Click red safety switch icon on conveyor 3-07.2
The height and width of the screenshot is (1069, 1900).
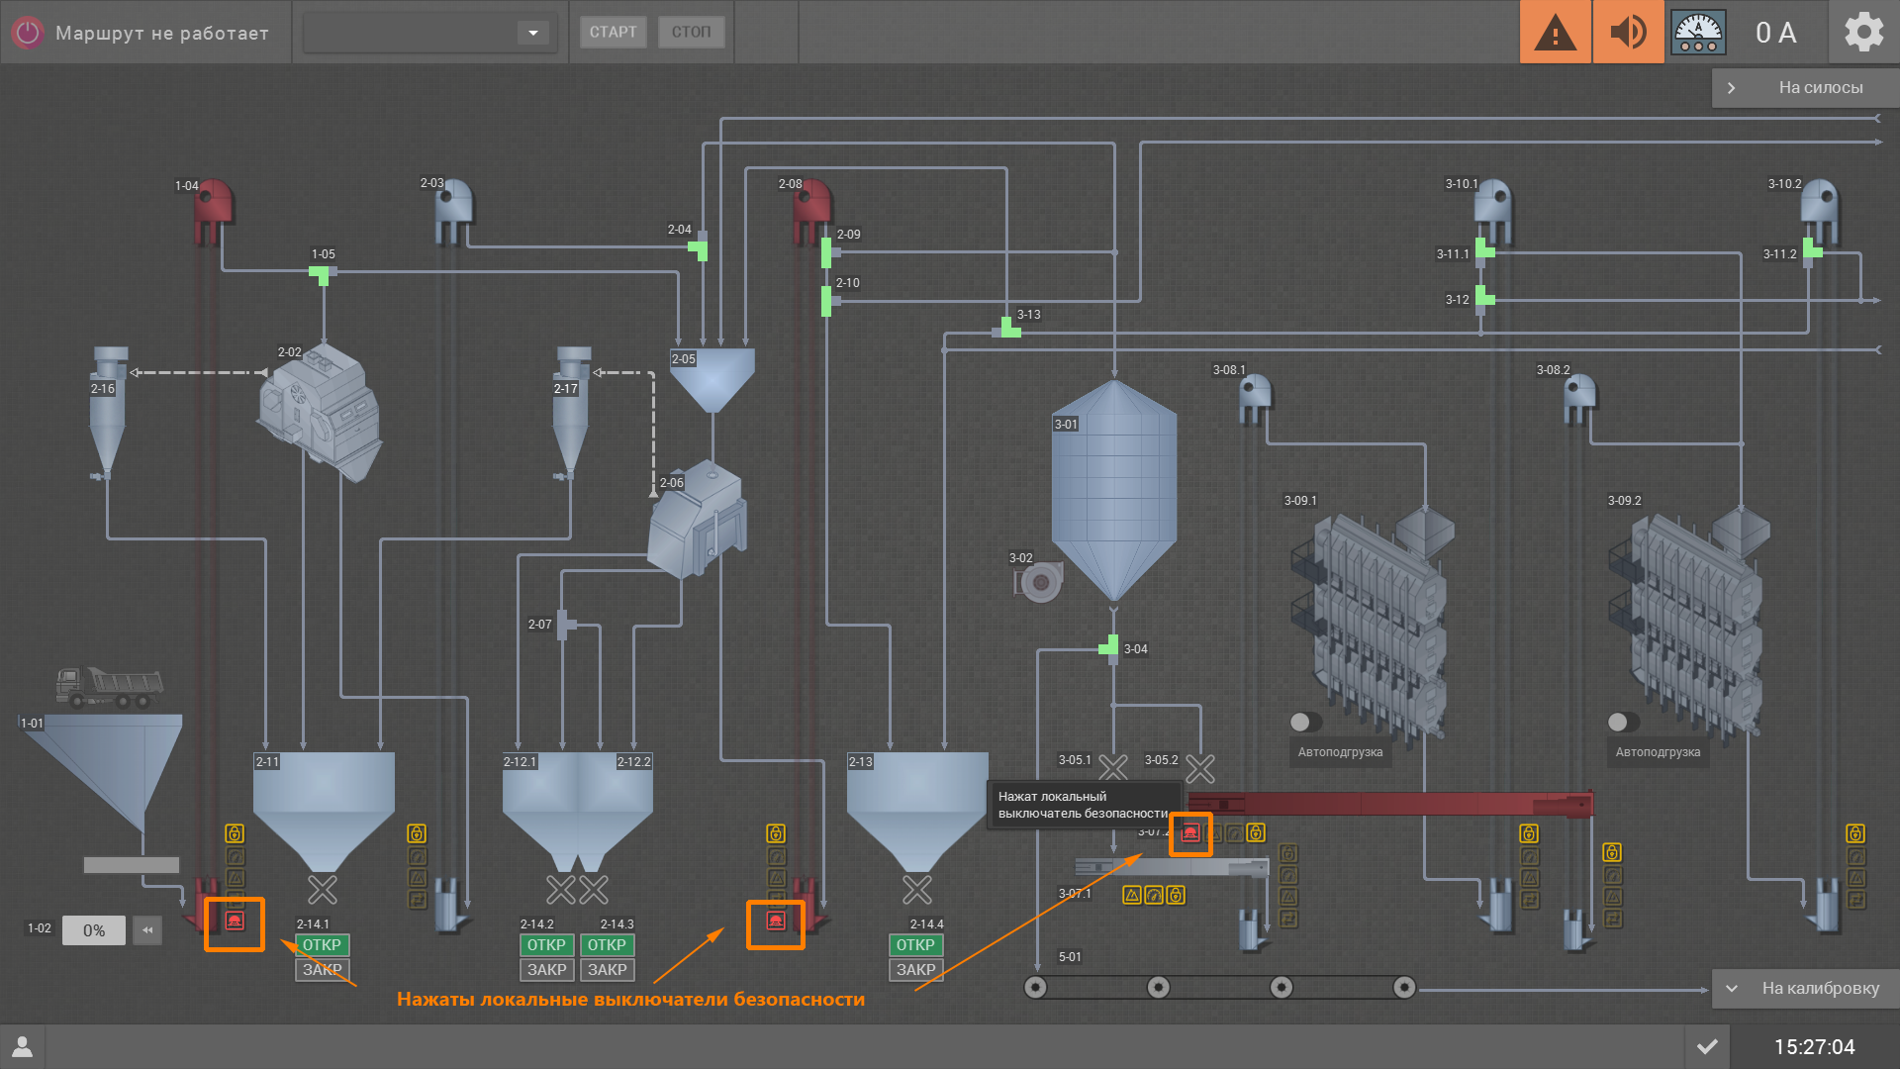coord(1190,832)
